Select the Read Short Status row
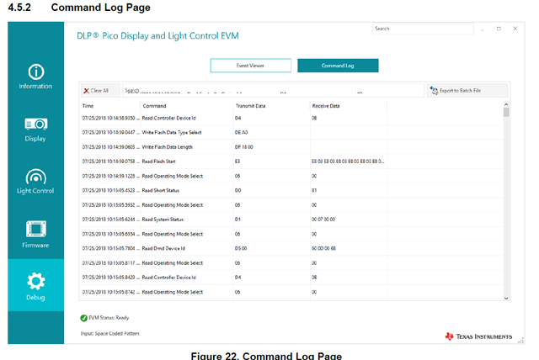 292,190
